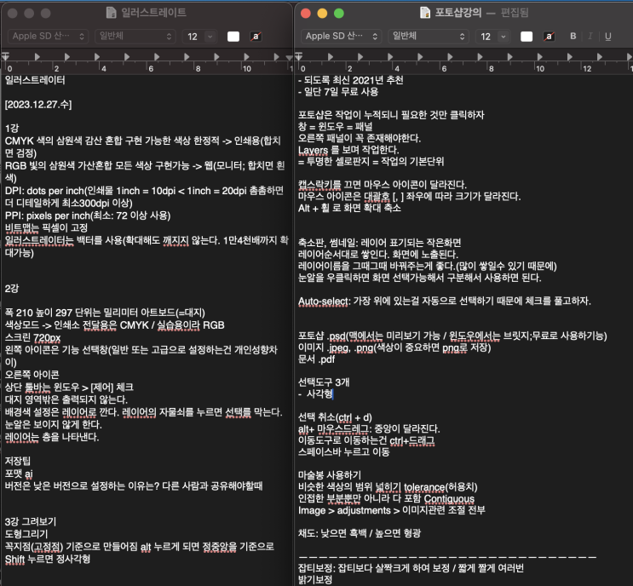Click text color swatch in 포토샵강의 window
Viewport: 633px width, 586px height.
tap(526, 37)
